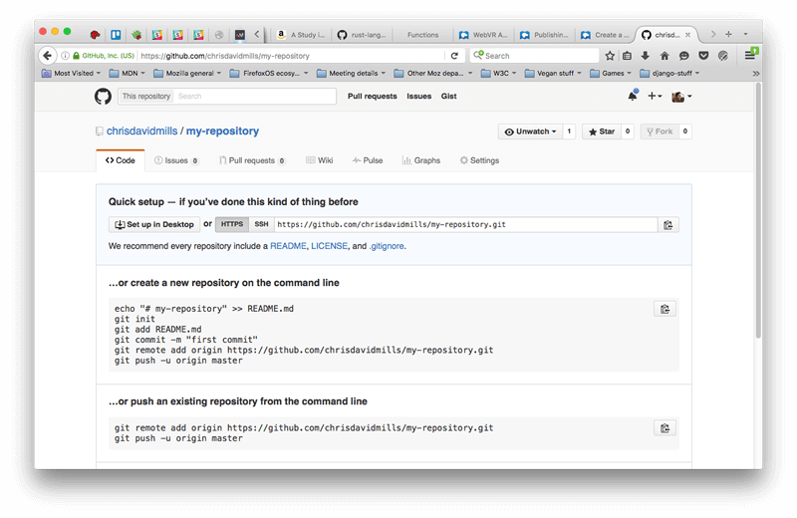Open Firefox downloads arrow icon
This screenshot has width=797, height=518.
[646, 56]
